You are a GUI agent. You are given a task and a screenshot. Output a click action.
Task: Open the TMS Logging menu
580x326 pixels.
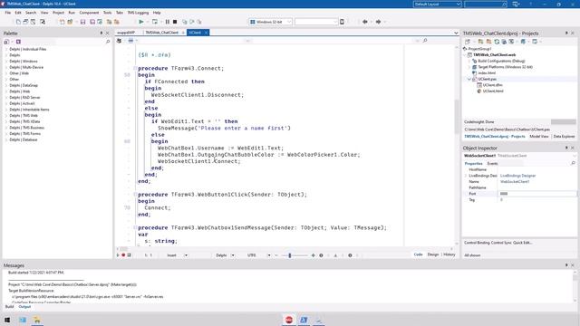[x=138, y=13]
